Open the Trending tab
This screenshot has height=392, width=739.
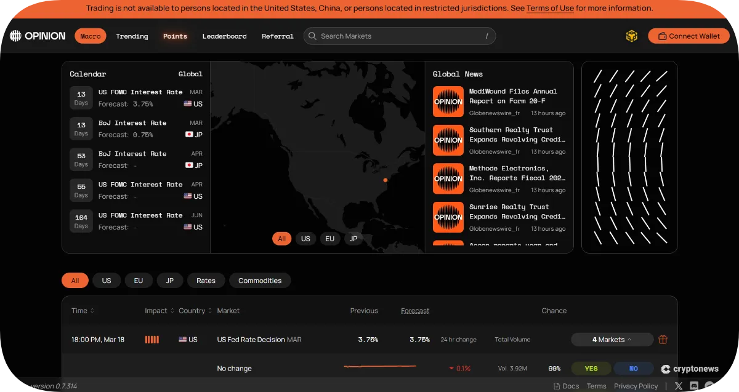pos(132,36)
